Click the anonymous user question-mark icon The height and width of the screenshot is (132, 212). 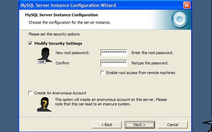(x=44, y=104)
